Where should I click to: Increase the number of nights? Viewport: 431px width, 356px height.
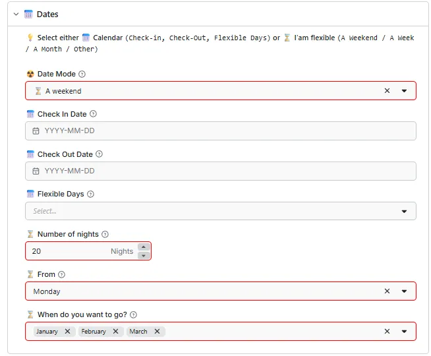tap(144, 247)
